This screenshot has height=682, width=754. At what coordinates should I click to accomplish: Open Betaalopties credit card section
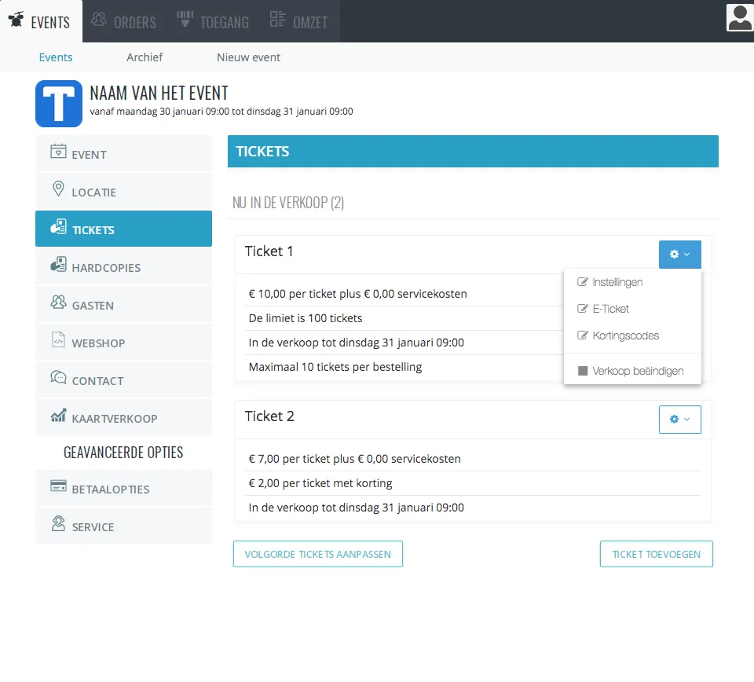click(x=123, y=489)
